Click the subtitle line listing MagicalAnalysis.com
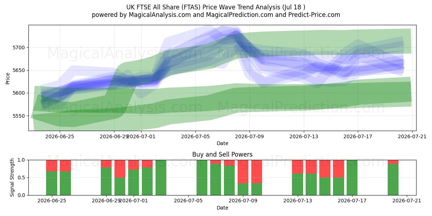The width and height of the screenshot is (432, 216). point(216,15)
